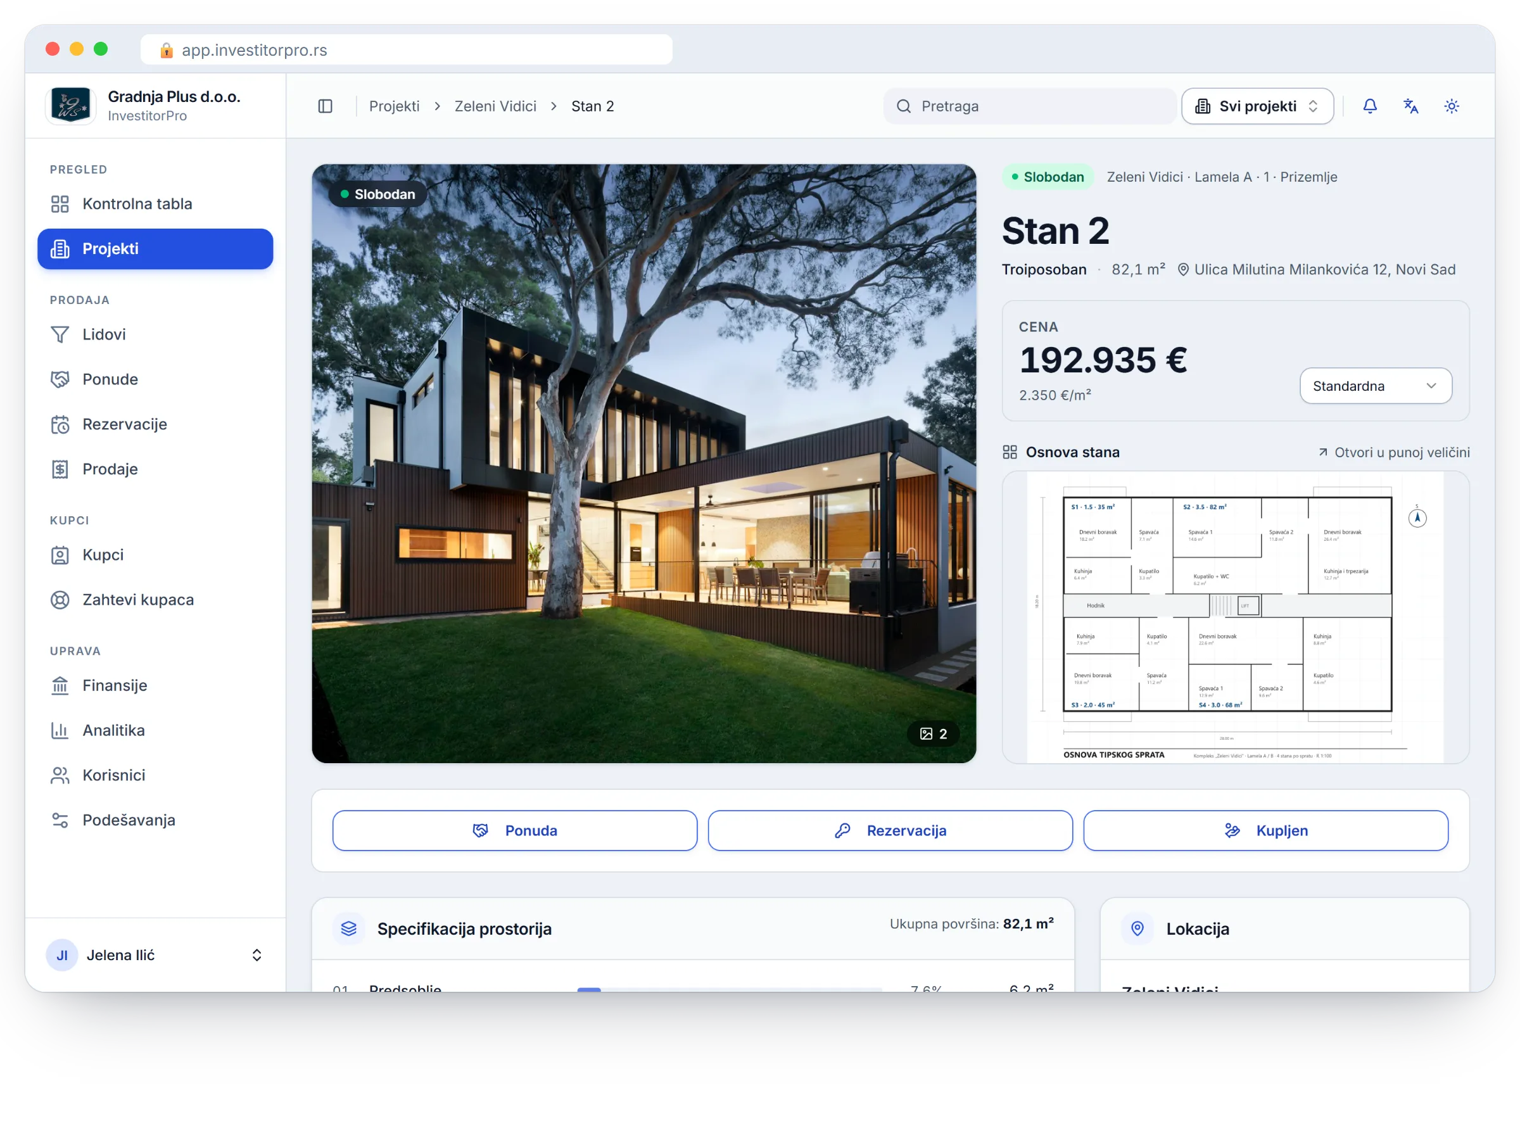Click Stan 2 breadcrumb text

coord(592,106)
